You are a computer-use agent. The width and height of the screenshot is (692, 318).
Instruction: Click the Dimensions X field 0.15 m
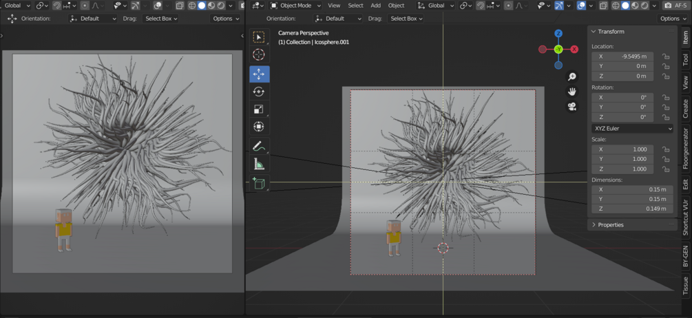point(632,189)
